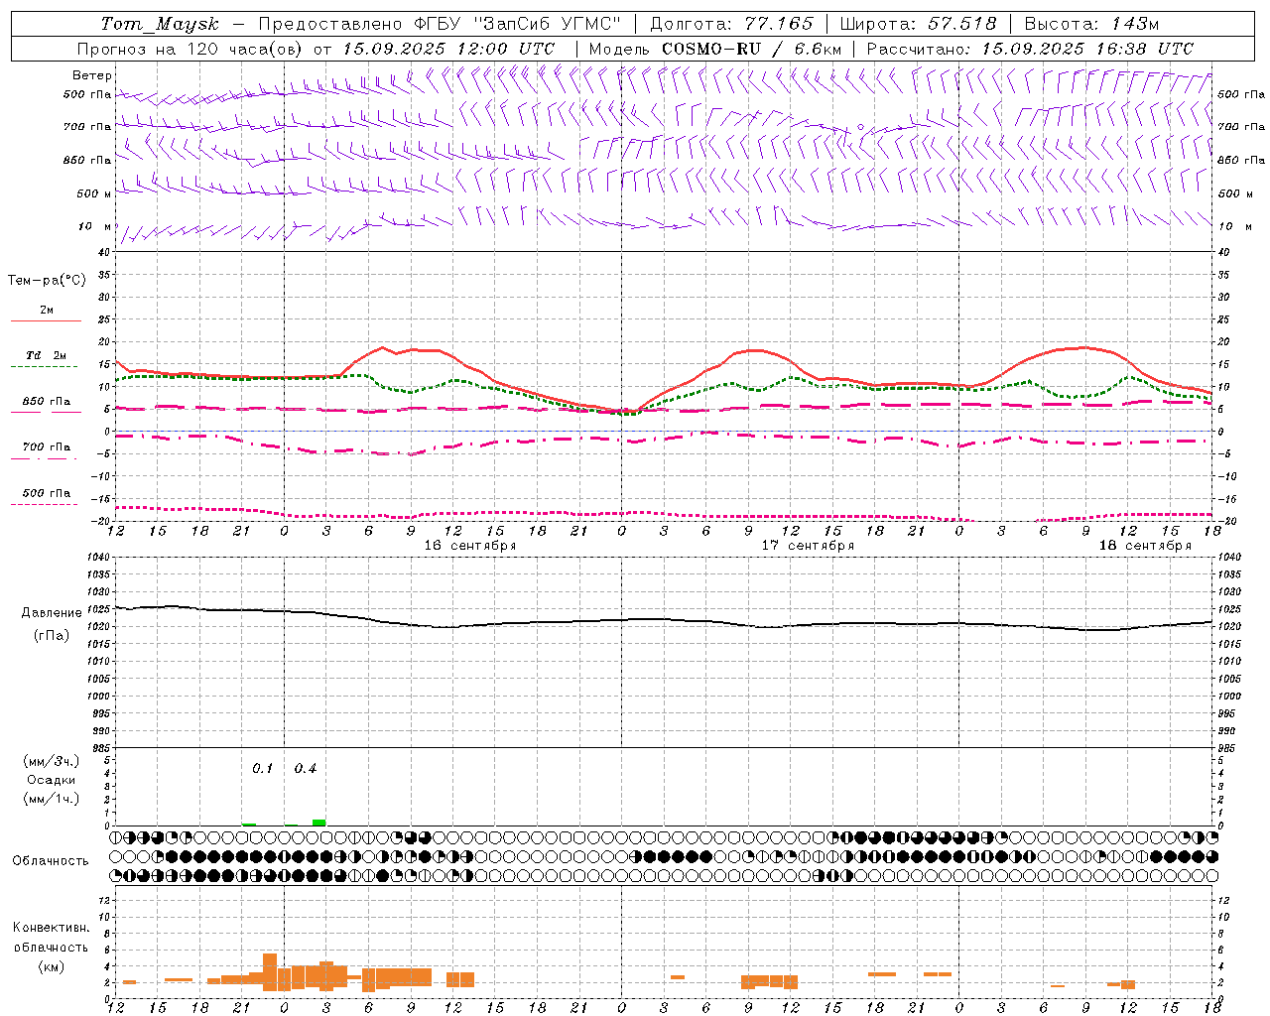
Task: Click the Широта: 57.518 value
Action: (918, 24)
